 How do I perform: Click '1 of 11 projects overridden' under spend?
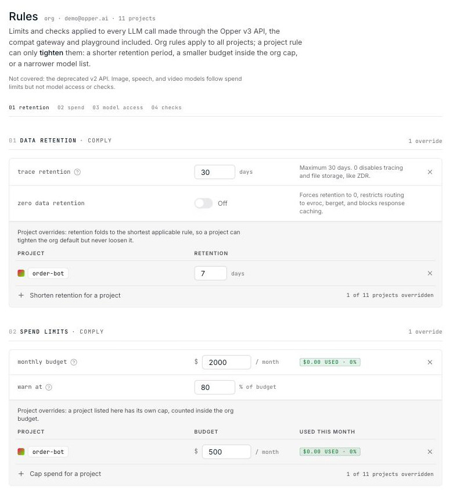[x=390, y=474]
